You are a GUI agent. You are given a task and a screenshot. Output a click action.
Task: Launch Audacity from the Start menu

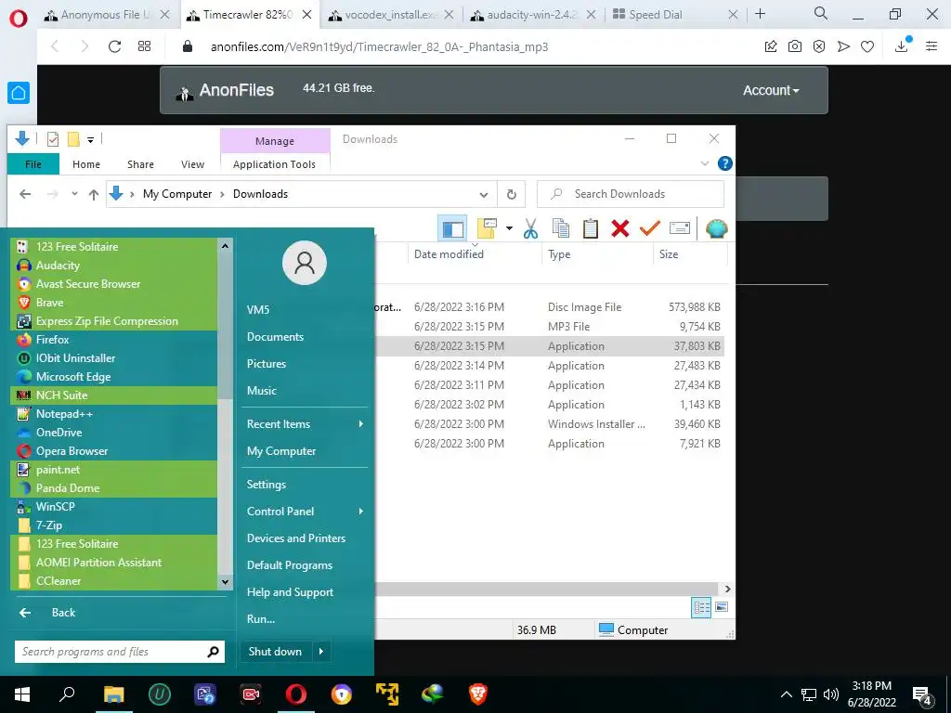point(114,265)
